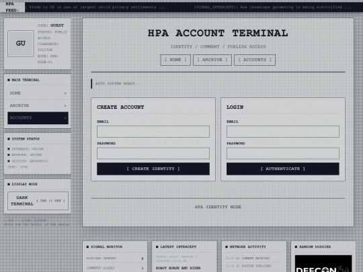363x272 pixels.
Task: Open the [ ACCOUNTS ] top nav button
Action: pyautogui.click(x=255, y=60)
